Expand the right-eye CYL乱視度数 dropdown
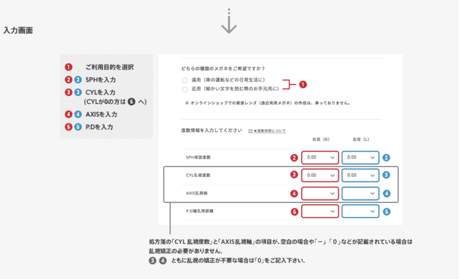This screenshot has height=279, width=461. click(320, 175)
